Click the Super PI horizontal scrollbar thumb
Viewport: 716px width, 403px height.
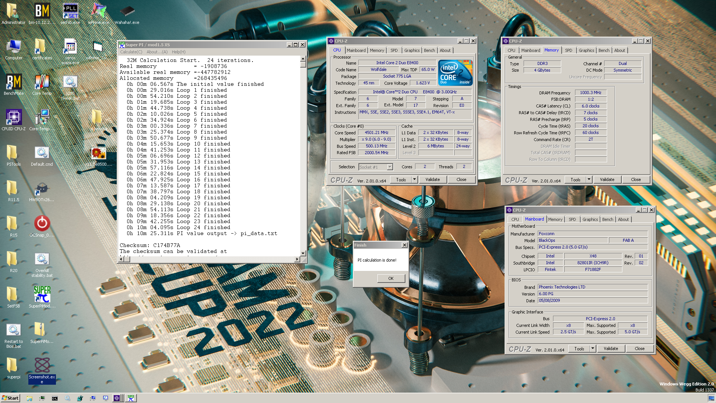pos(127,259)
